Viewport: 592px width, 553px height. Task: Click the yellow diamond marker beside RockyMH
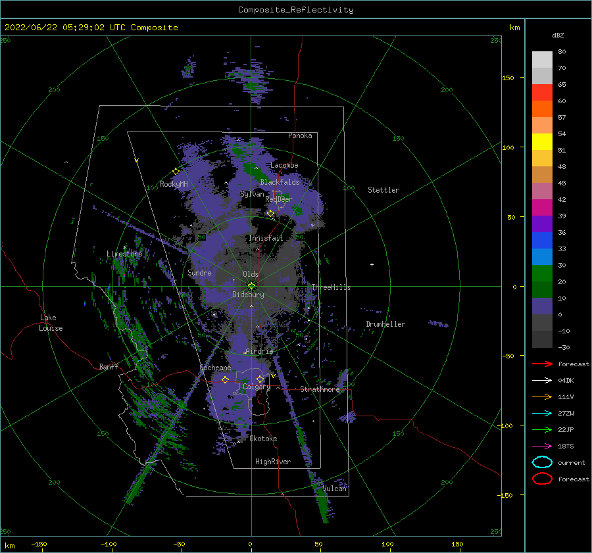(x=176, y=172)
